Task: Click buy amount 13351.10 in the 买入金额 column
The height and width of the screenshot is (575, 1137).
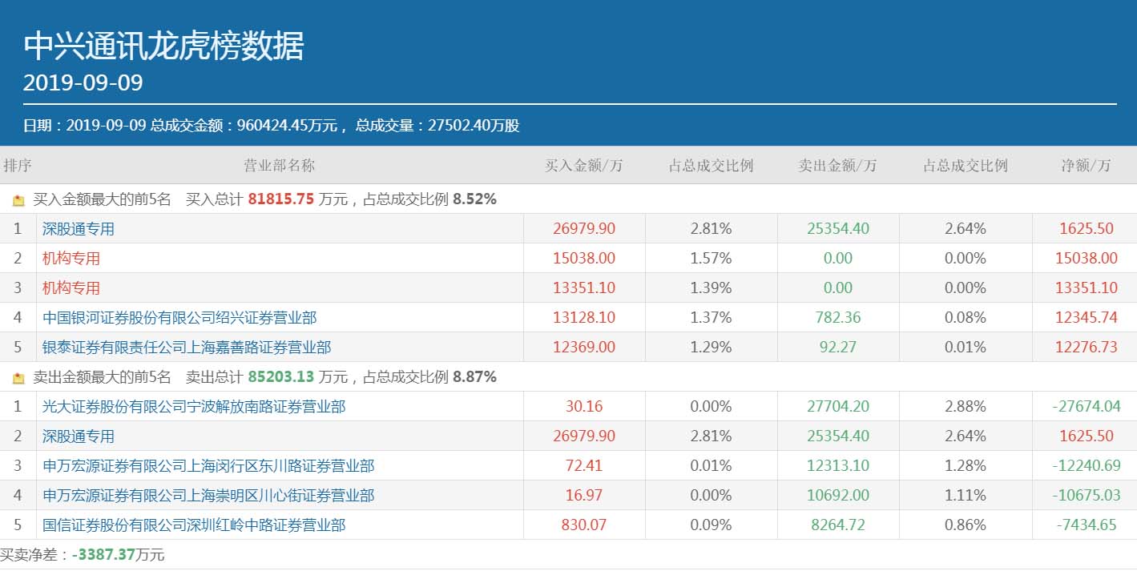Action: coord(584,288)
